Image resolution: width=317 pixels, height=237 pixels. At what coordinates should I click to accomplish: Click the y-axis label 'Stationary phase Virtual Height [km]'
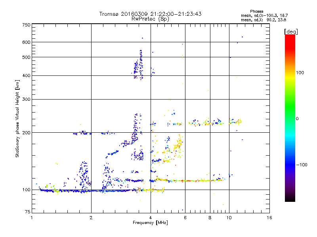[x=17, y=119]
